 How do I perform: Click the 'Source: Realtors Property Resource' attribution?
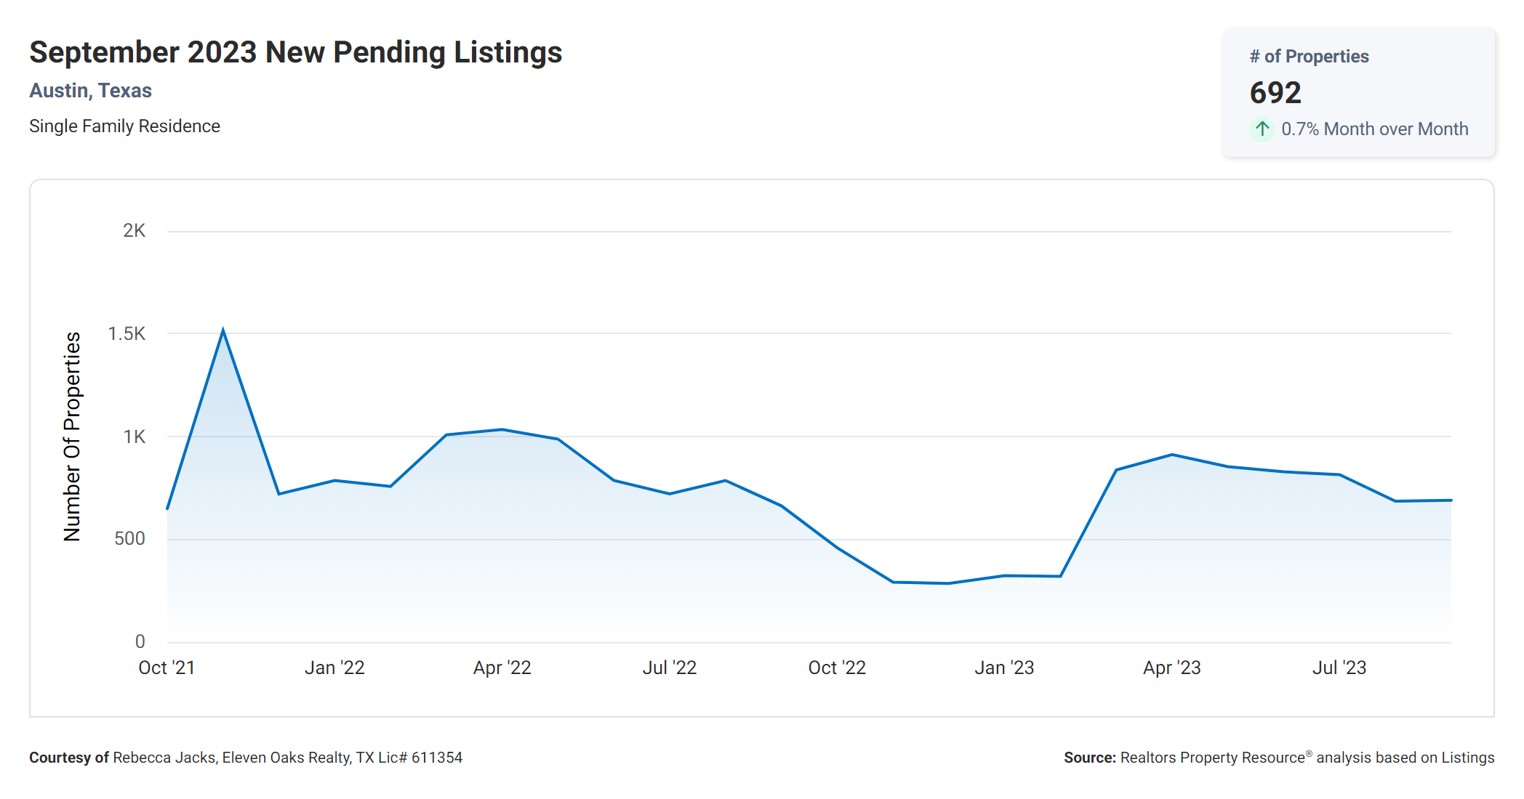point(1278,758)
